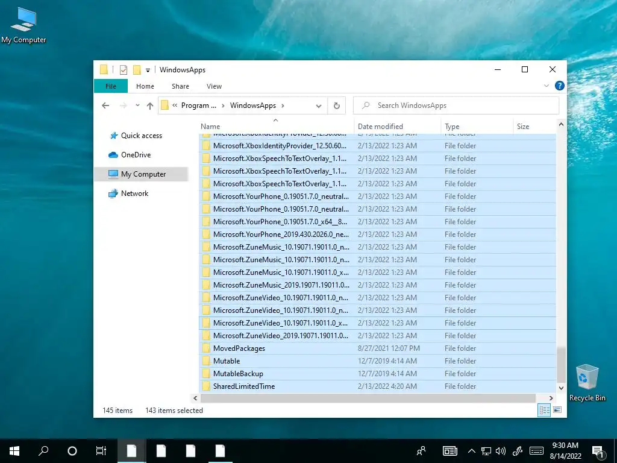Open Help with the blue question icon
The image size is (617, 463).
coord(559,86)
